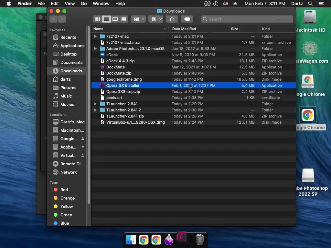Image resolution: width=331 pixels, height=248 pixels.
Task: Select the DockMate application row
Action: pyautogui.click(x=193, y=67)
